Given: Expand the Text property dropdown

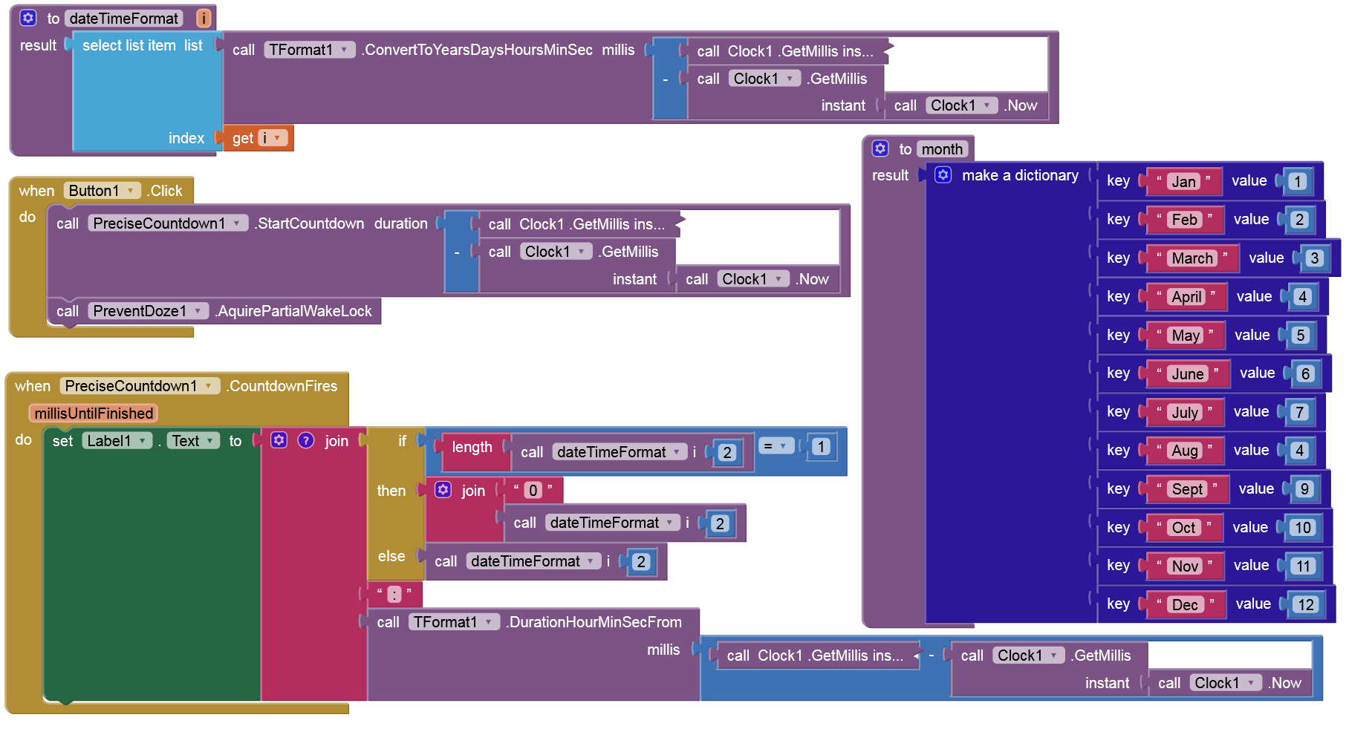Looking at the screenshot, I should pos(210,441).
